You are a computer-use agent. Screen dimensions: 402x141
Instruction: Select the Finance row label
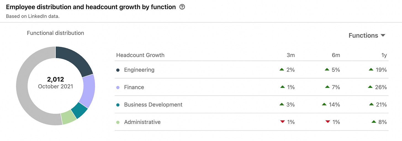[x=134, y=87]
